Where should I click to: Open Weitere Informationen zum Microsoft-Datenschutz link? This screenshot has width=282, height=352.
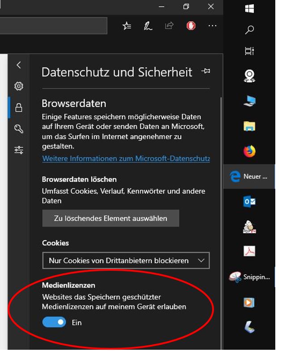tap(126, 159)
